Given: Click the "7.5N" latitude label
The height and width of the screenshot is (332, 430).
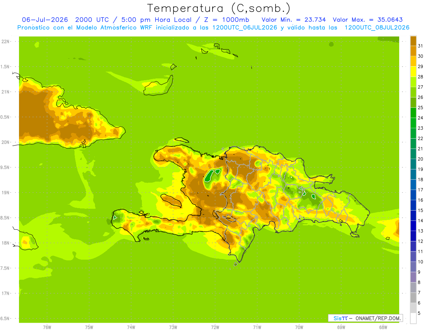Looking at the screenshot, I should click(5, 268).
